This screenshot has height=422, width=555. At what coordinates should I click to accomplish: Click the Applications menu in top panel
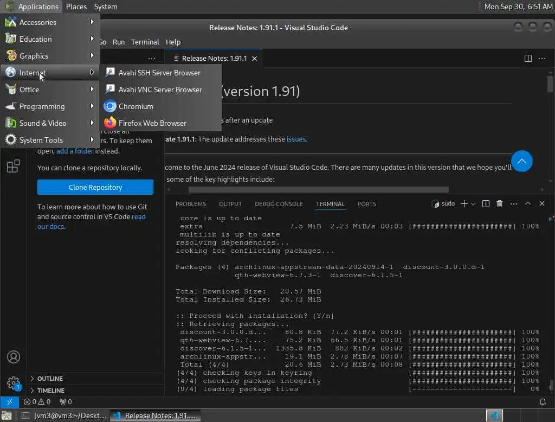[x=33, y=7]
